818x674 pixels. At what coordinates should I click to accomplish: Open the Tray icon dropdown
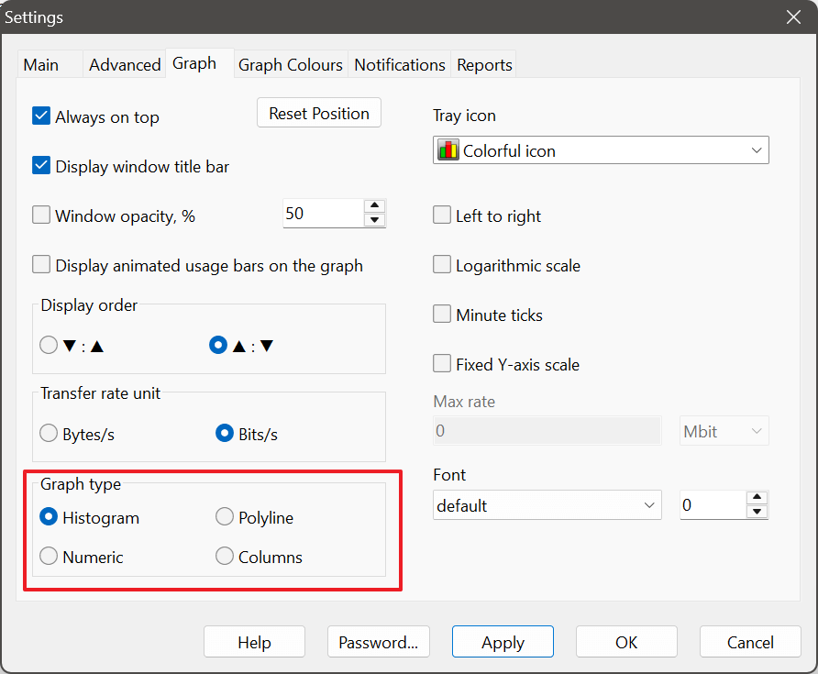[x=601, y=150]
